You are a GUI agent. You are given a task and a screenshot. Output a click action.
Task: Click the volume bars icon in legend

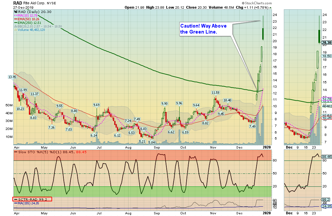16,30
